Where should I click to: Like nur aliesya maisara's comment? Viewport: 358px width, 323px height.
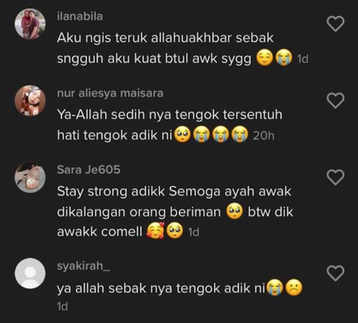[335, 101]
